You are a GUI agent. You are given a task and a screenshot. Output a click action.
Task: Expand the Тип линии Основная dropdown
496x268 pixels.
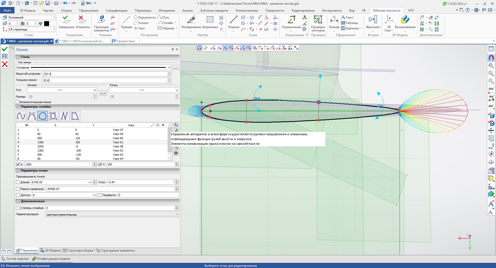(169, 68)
